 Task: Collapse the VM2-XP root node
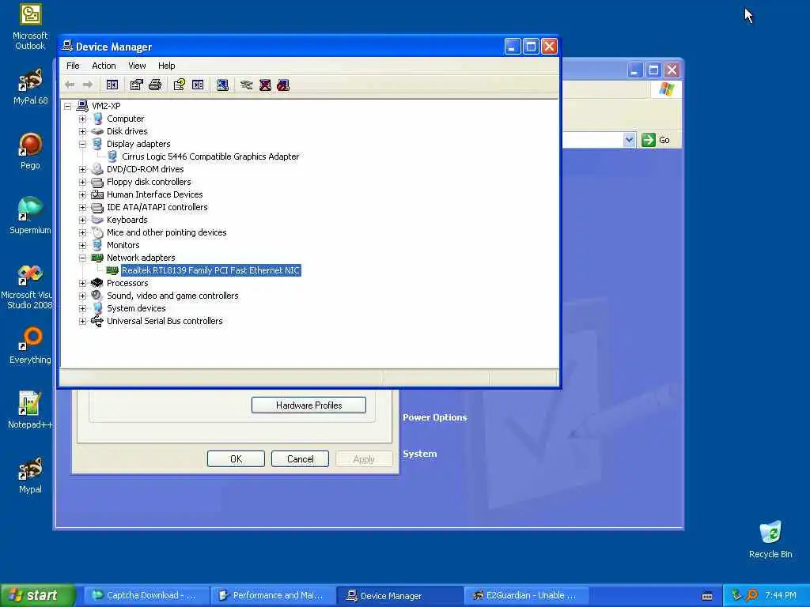(68, 107)
